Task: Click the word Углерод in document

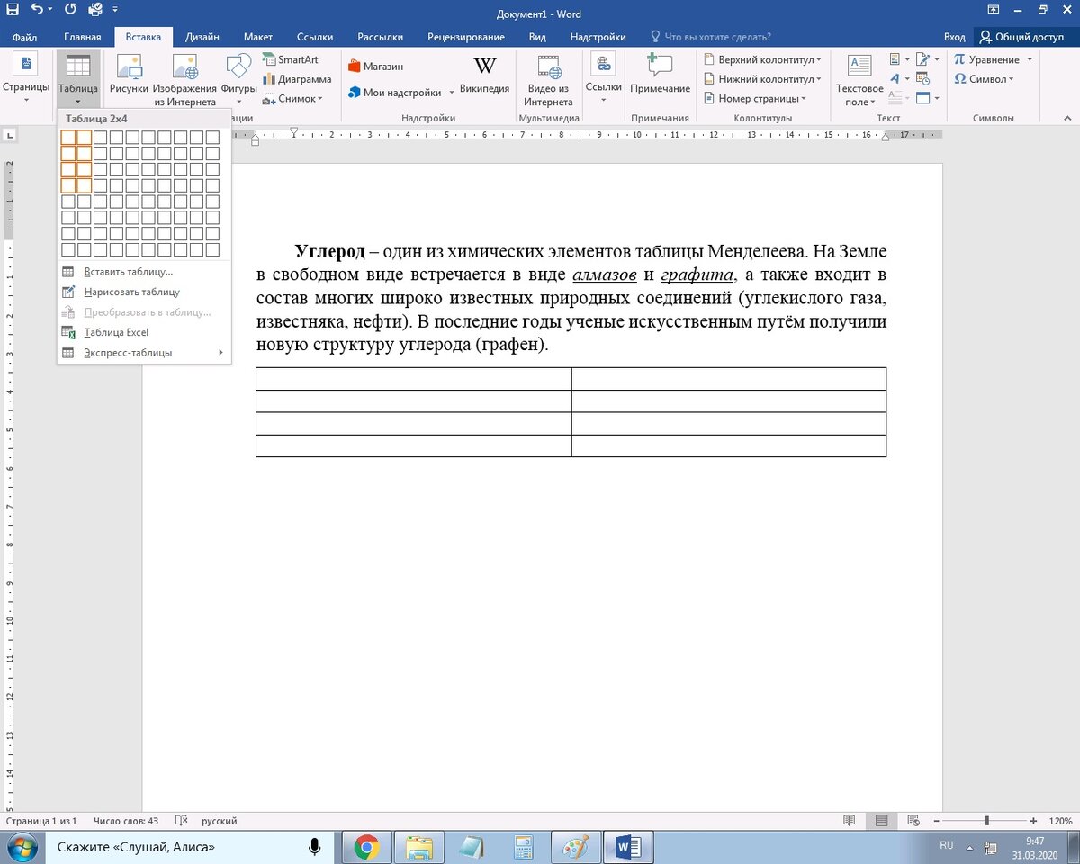Action: point(329,250)
